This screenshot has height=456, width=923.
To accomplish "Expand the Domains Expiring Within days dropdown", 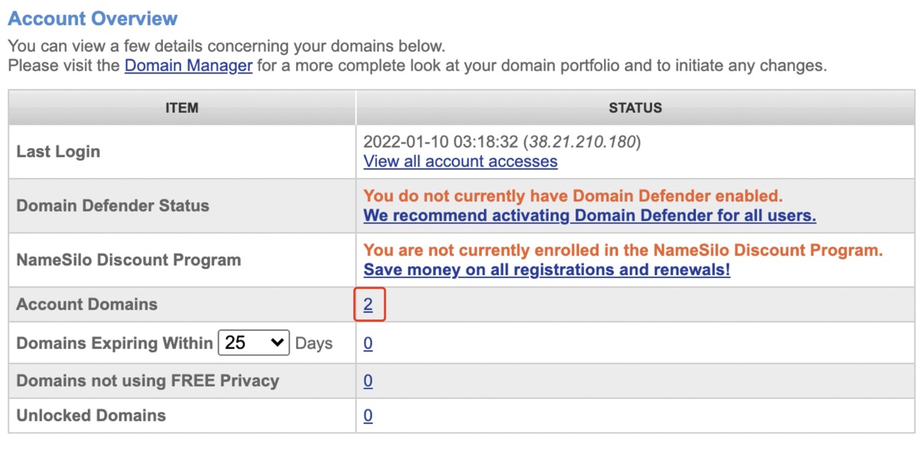I will tap(253, 343).
